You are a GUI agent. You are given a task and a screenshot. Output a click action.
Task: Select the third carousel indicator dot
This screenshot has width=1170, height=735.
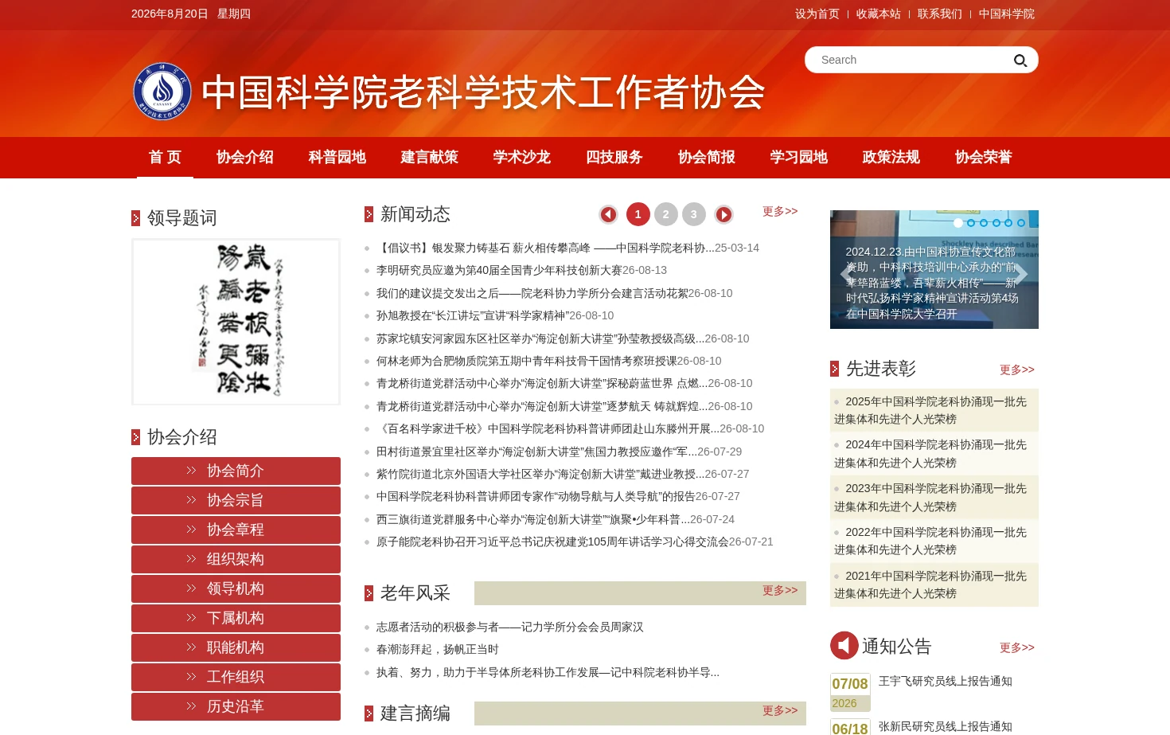point(984,223)
